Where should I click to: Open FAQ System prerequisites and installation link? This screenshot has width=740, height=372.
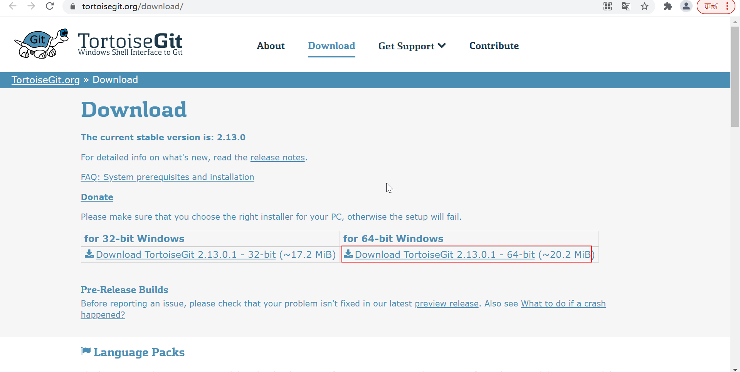167,177
